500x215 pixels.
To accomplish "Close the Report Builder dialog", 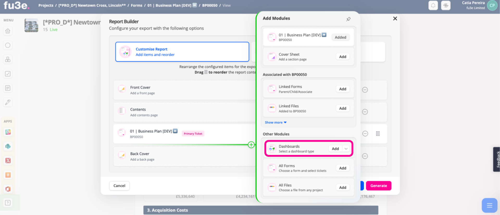I will pyautogui.click(x=395, y=18).
